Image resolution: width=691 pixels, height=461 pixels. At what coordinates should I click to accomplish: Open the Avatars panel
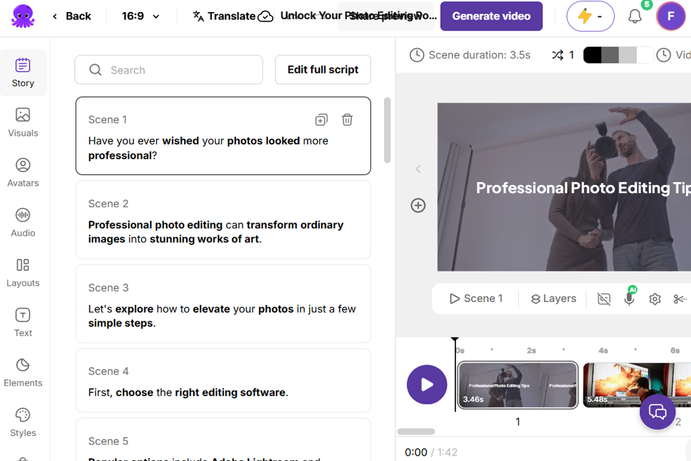pyautogui.click(x=23, y=172)
